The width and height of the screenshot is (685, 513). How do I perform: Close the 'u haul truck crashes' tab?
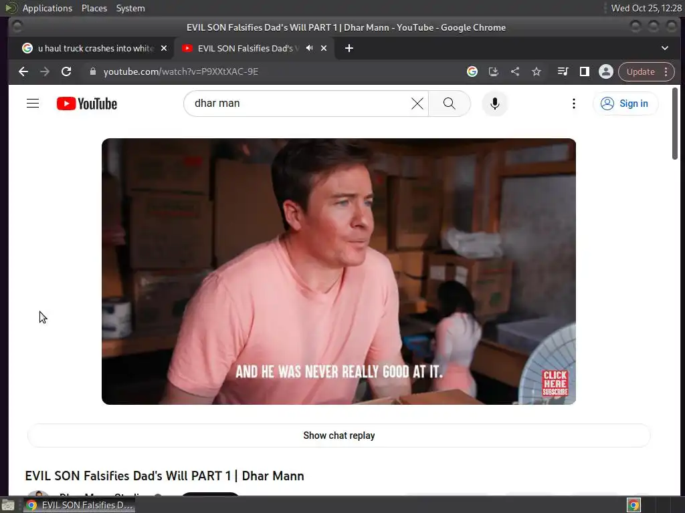pyautogui.click(x=164, y=48)
